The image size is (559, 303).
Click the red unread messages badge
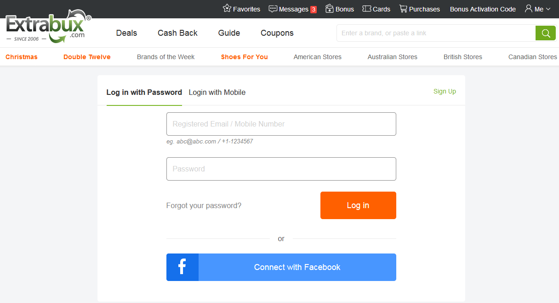coord(314,9)
